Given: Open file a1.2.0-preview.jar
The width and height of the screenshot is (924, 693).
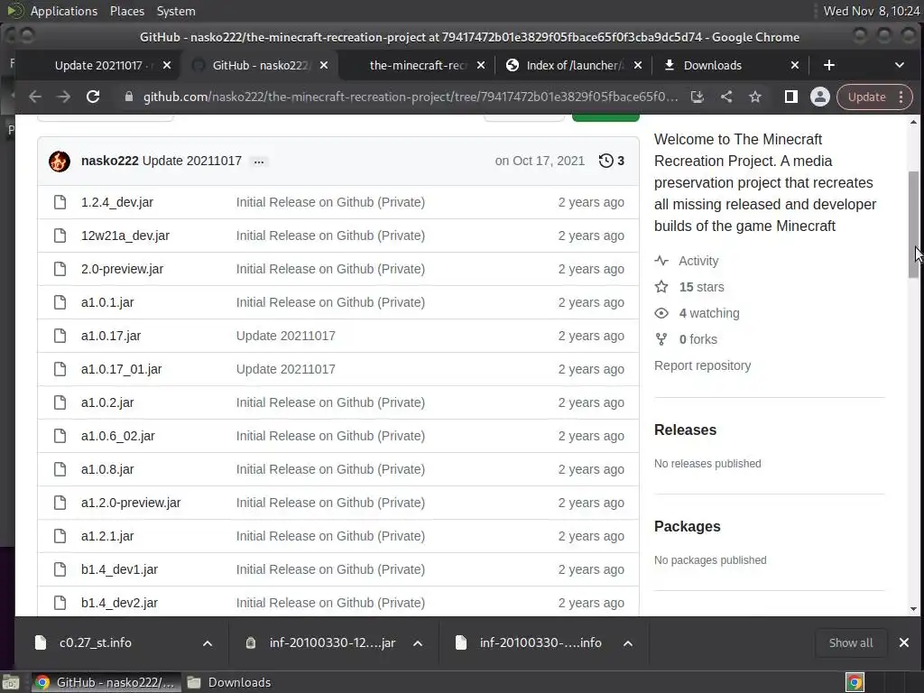Looking at the screenshot, I should [x=131, y=503].
